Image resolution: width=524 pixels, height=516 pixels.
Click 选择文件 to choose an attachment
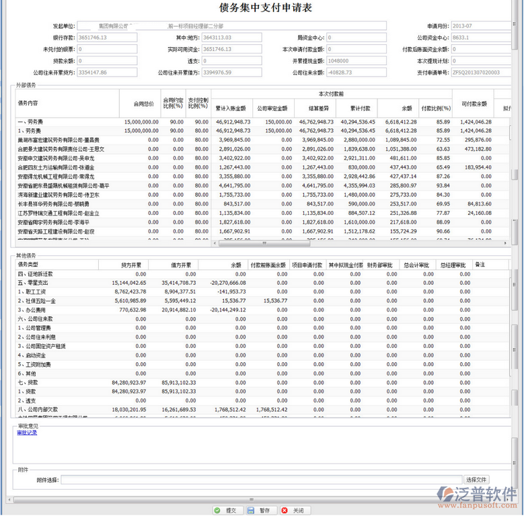(x=476, y=480)
